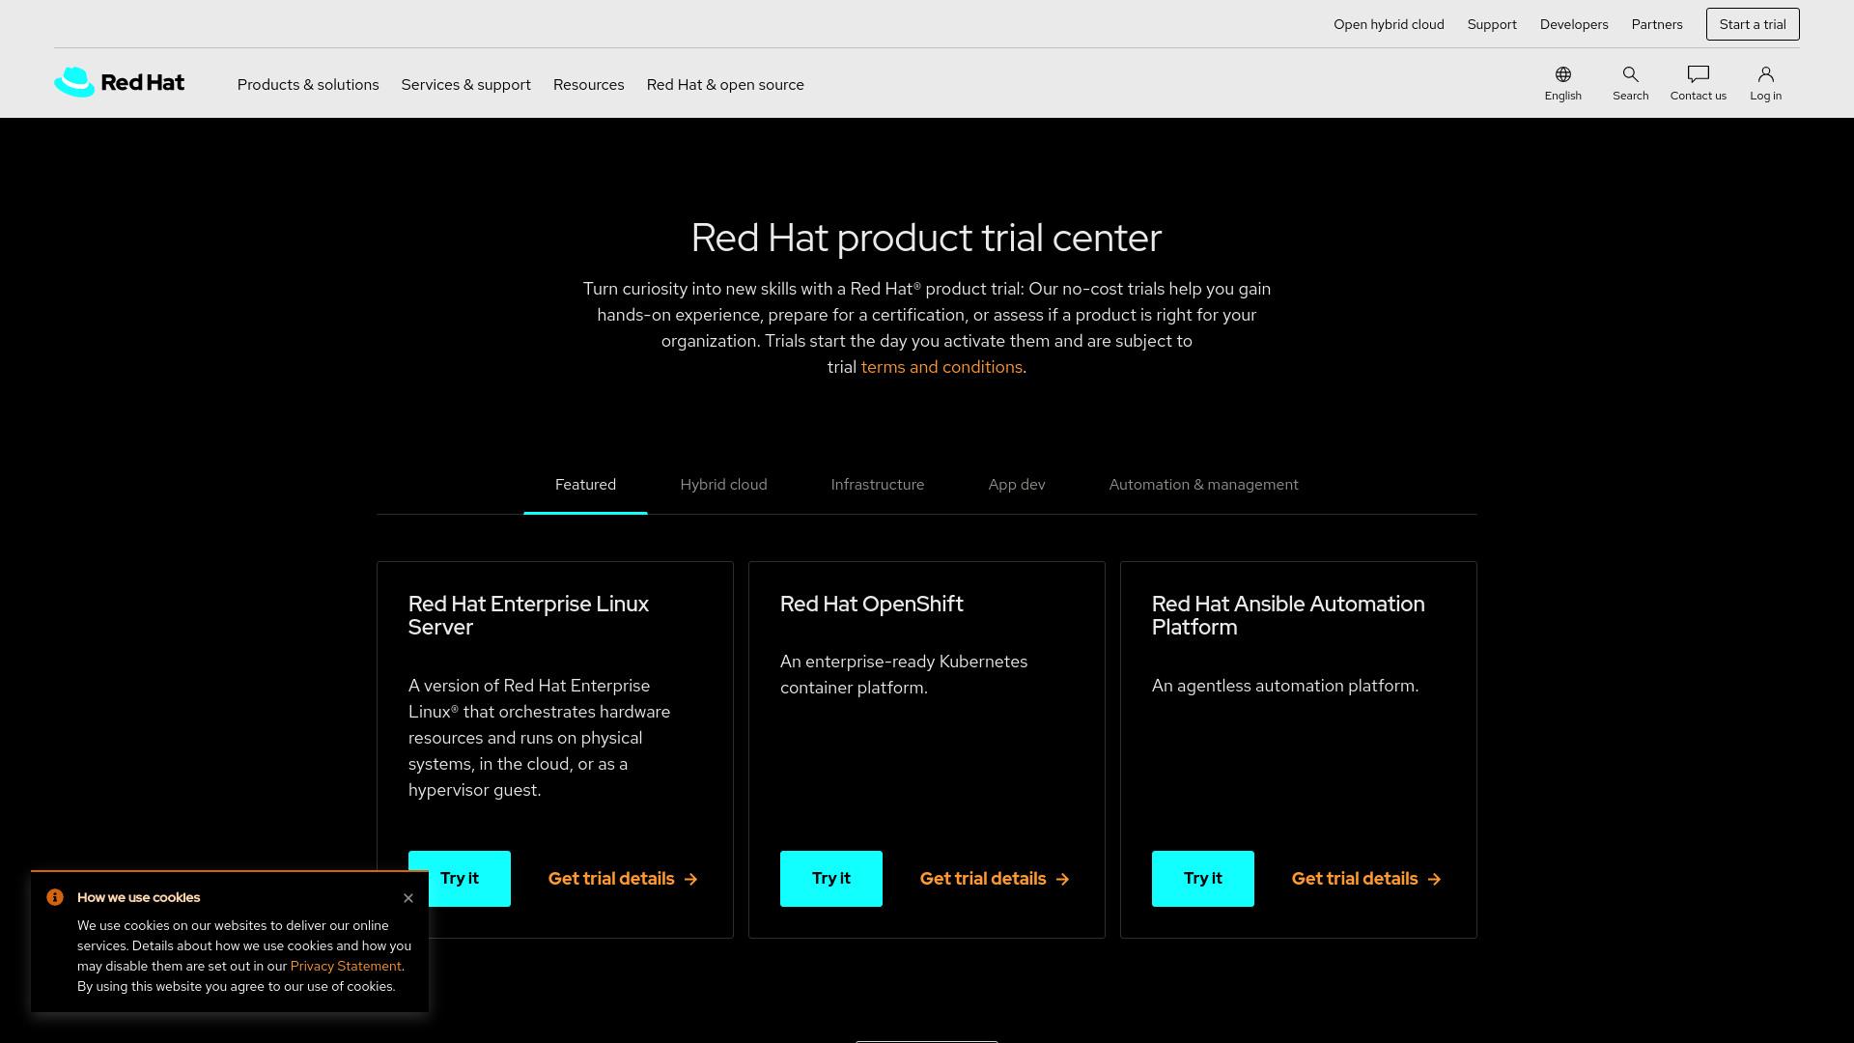This screenshot has height=1043, width=1854.
Task: Click the Red Hat Ansible Automation Platform title
Action: click(1287, 615)
